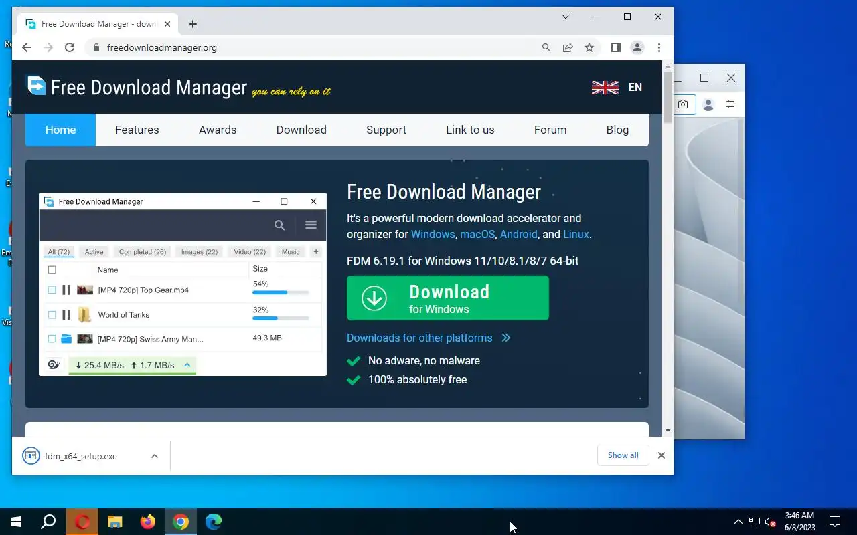The height and width of the screenshot is (535, 857).
Task: Reload the page with the refresh icon
Action: click(70, 47)
